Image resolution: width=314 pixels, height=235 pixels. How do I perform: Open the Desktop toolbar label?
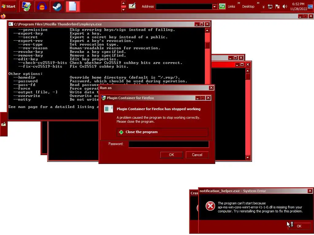[248, 6]
